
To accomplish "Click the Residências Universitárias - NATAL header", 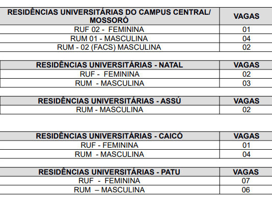I will tap(110, 65).
